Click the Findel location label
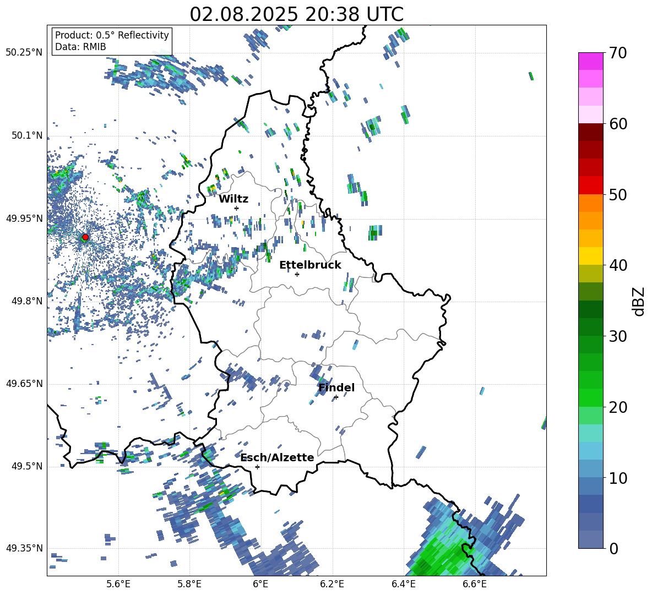Image resolution: width=652 pixels, height=595 pixels. click(336, 387)
